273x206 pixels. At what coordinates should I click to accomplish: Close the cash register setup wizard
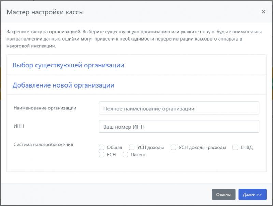[263, 12]
